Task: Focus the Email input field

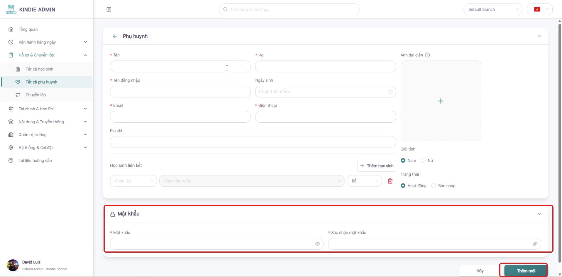Action: pos(180,117)
